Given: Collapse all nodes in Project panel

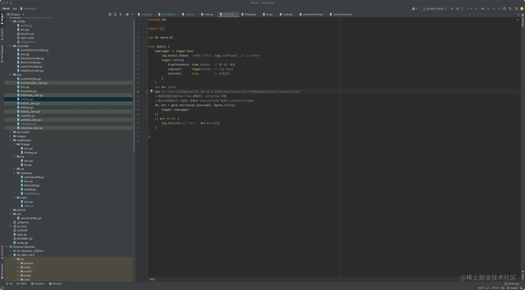Looking at the screenshot, I should coord(120,14).
